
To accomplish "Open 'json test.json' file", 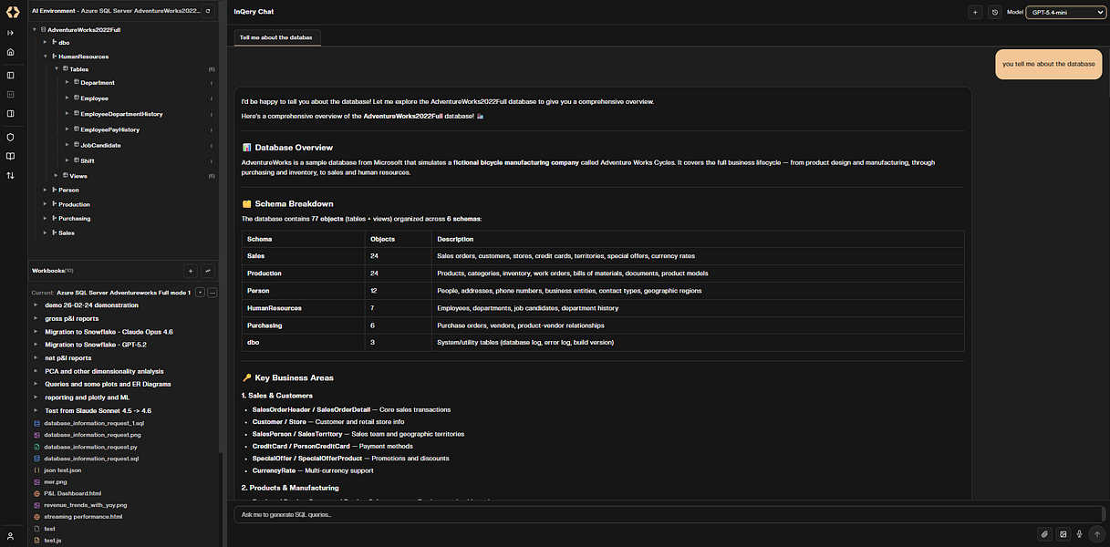I will (62, 470).
